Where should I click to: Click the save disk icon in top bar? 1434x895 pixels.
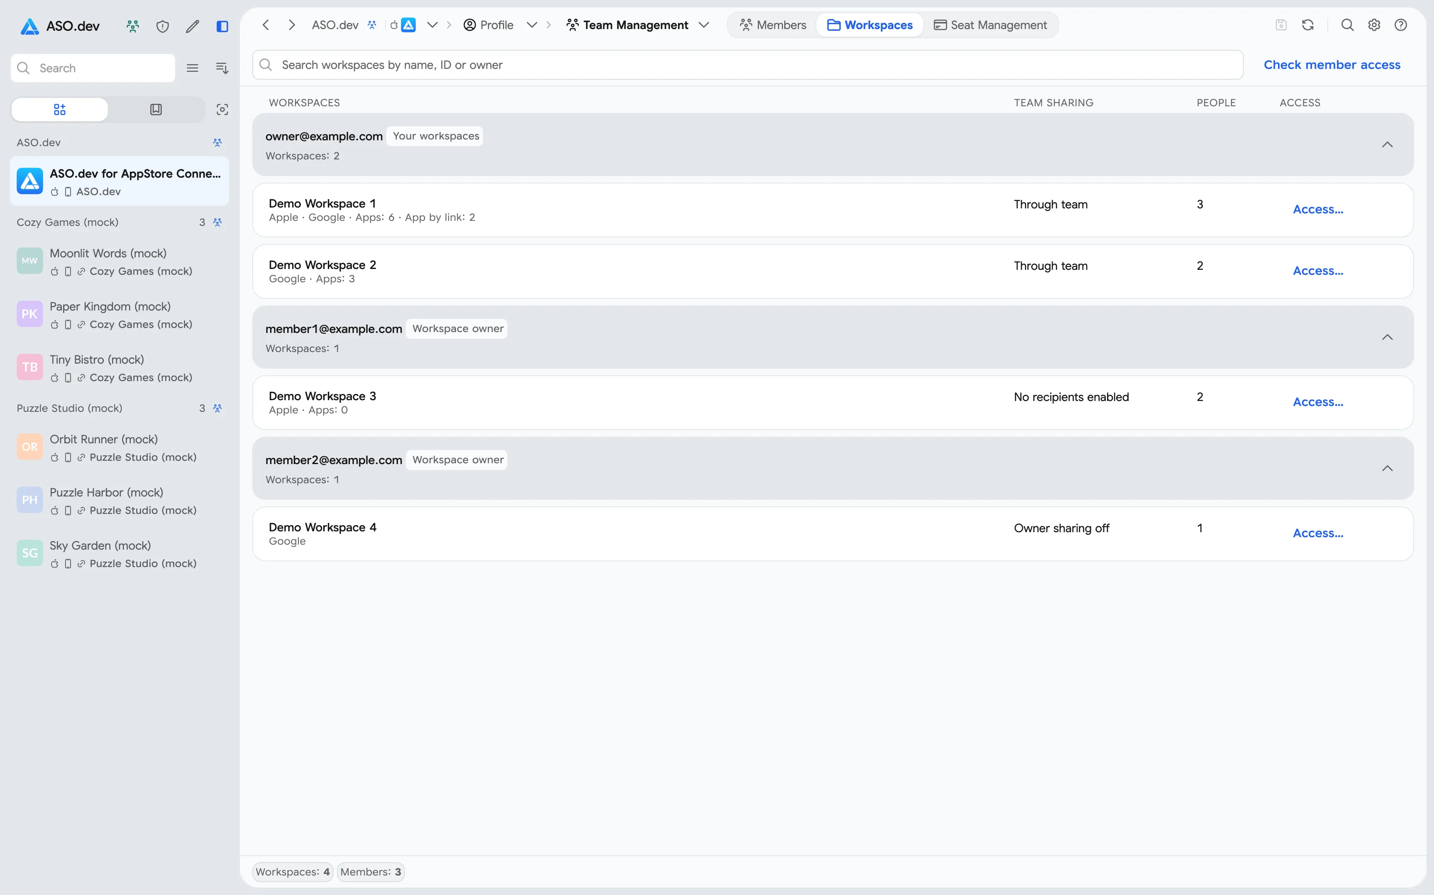[1281, 25]
